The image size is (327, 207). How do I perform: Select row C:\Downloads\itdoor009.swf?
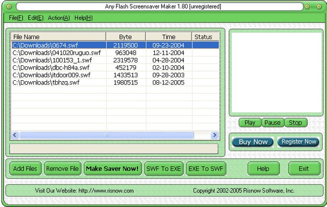(x=115, y=75)
